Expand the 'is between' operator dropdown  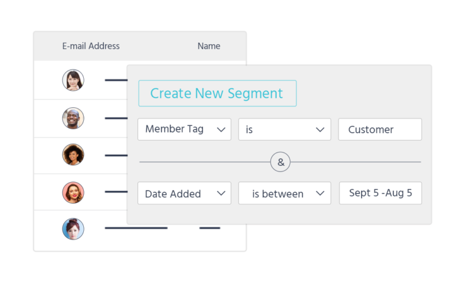point(284,193)
